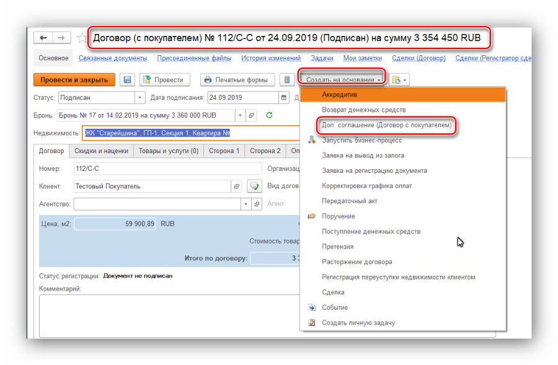
Task: Switch to the Скидки и наценки tab
Action: tap(101, 151)
